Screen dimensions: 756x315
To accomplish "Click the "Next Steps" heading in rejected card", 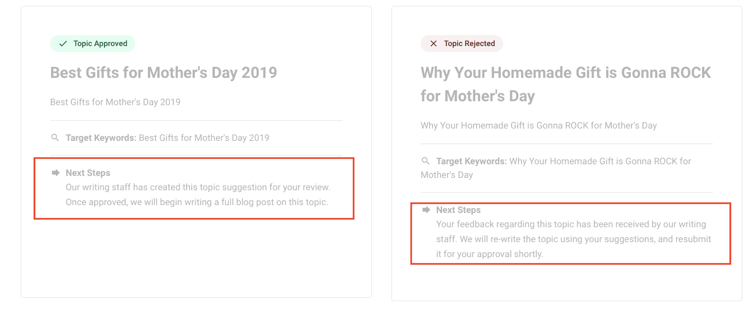I will (x=458, y=210).
